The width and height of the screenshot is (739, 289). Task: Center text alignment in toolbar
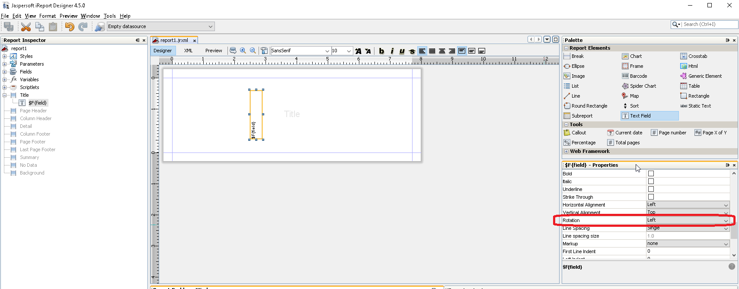[442, 51]
